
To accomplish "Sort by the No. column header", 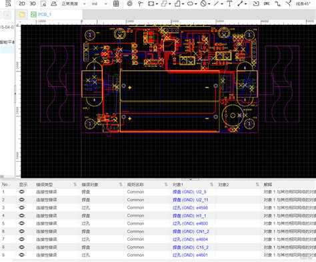I will [x=5, y=184].
